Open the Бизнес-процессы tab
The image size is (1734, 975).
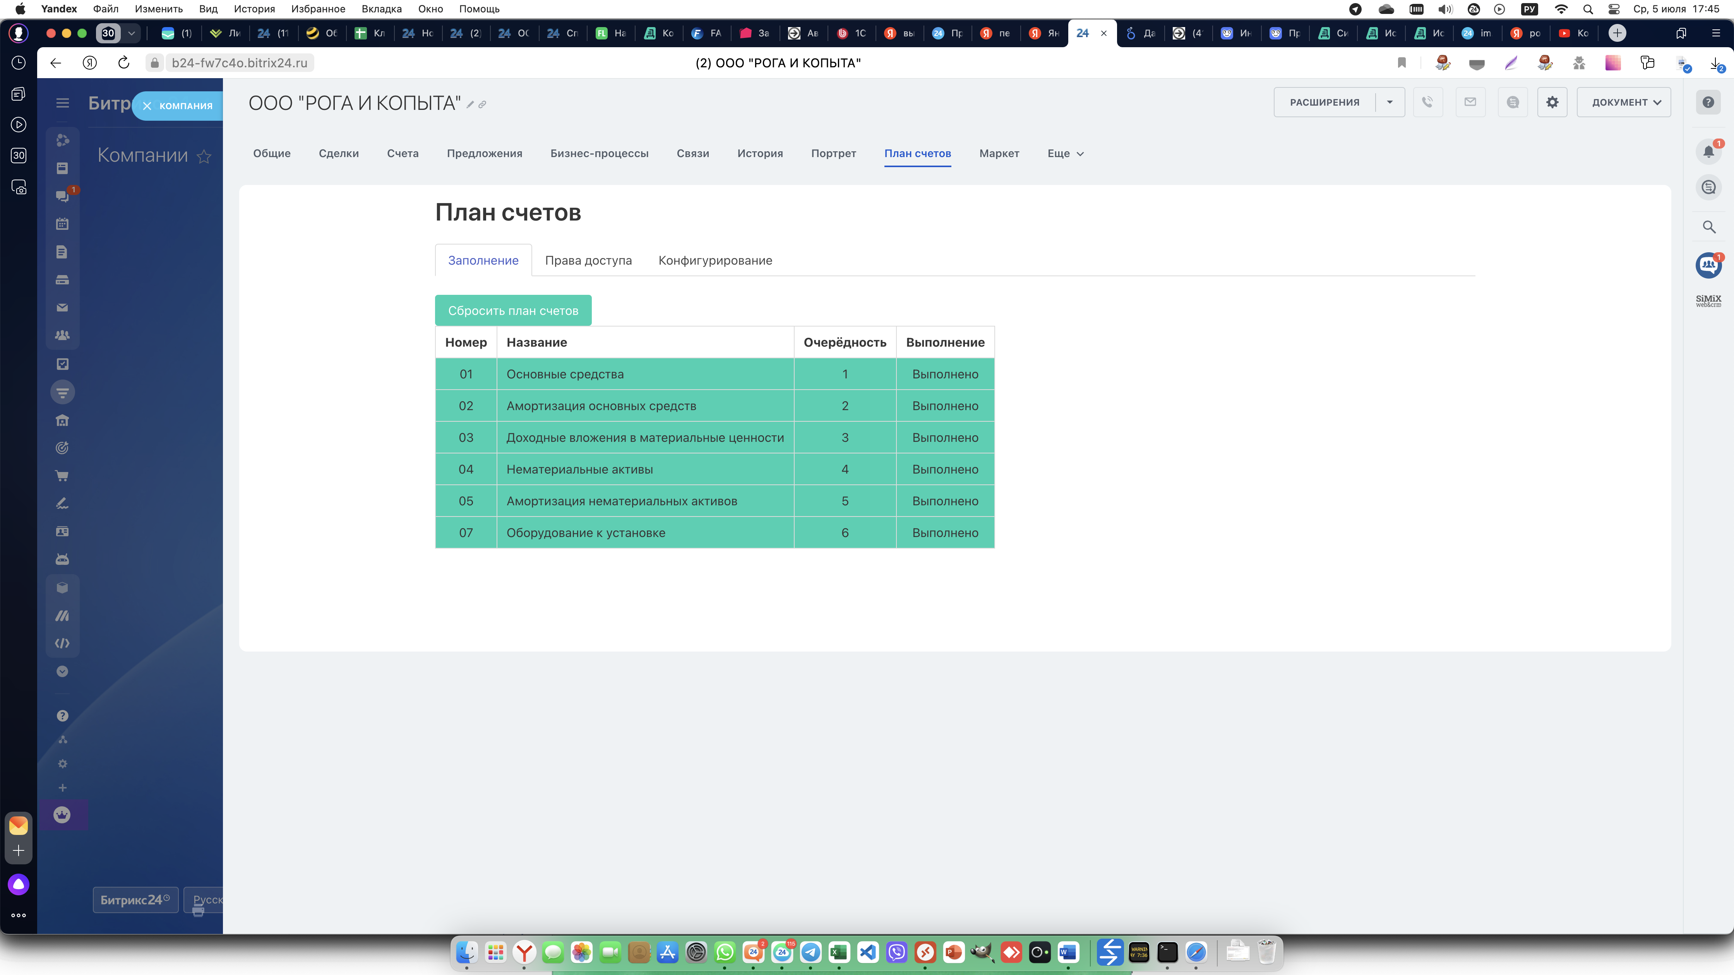pos(599,154)
